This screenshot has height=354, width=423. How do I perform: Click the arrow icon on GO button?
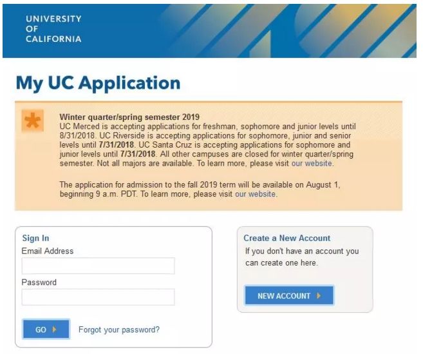pos(55,329)
